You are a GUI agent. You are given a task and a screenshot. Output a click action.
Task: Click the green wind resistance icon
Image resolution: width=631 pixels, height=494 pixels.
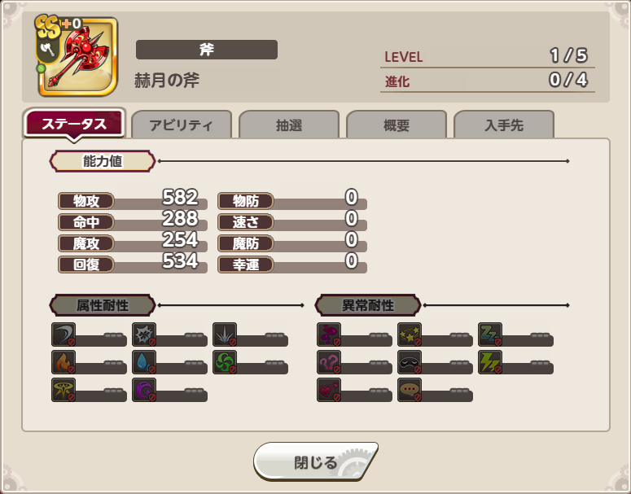pos(225,362)
